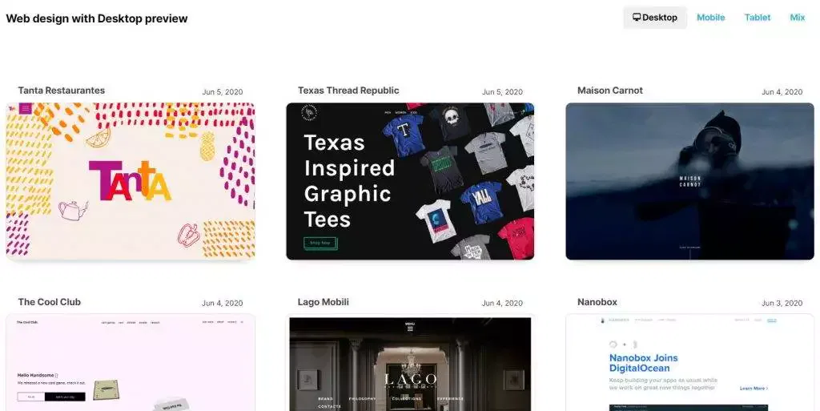
Task: Click the Jun 4, 2020 date beside The Cool Club
Action: (223, 303)
